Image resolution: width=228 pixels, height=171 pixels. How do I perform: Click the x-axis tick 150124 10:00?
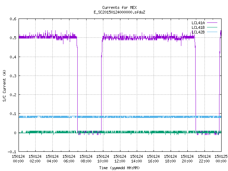click(x=103, y=159)
